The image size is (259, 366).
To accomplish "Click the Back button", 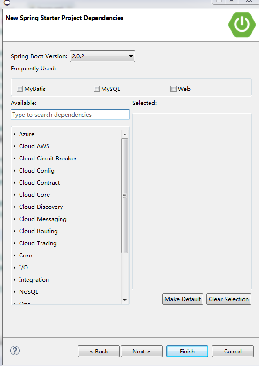I will point(99,351).
